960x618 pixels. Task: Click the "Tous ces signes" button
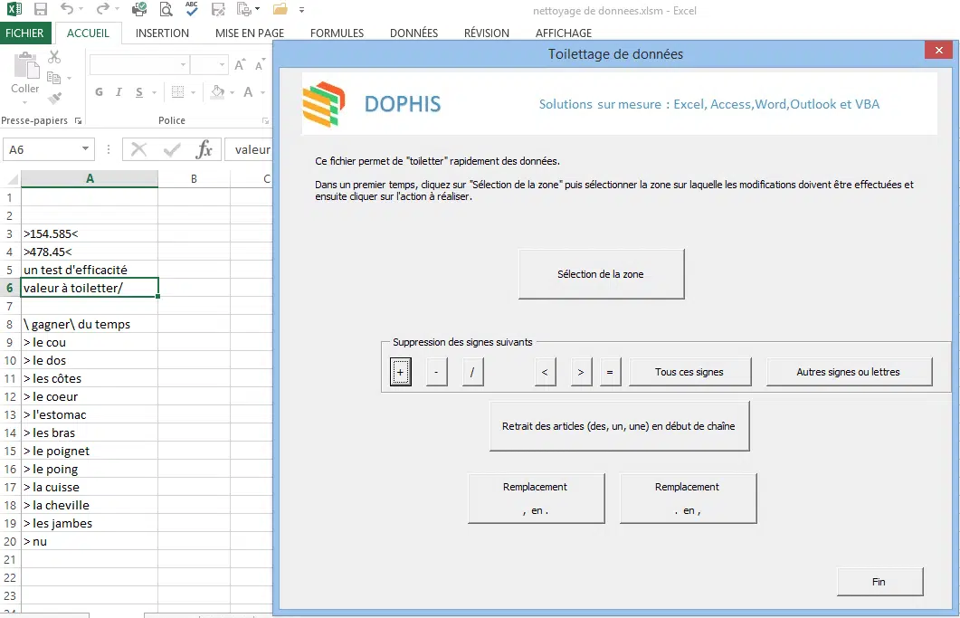pos(689,372)
